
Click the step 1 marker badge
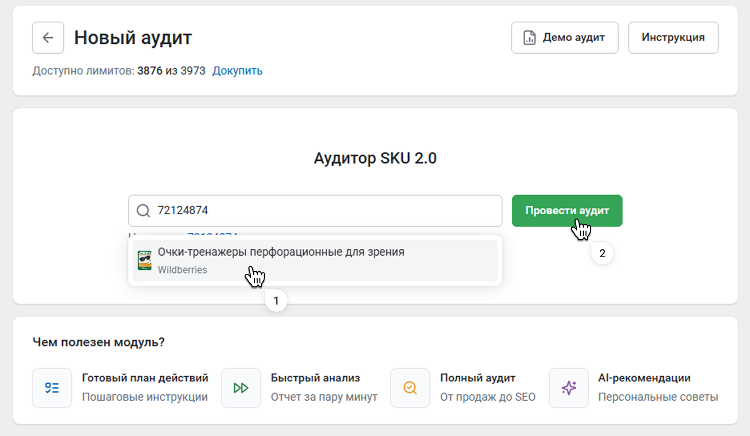click(x=276, y=301)
